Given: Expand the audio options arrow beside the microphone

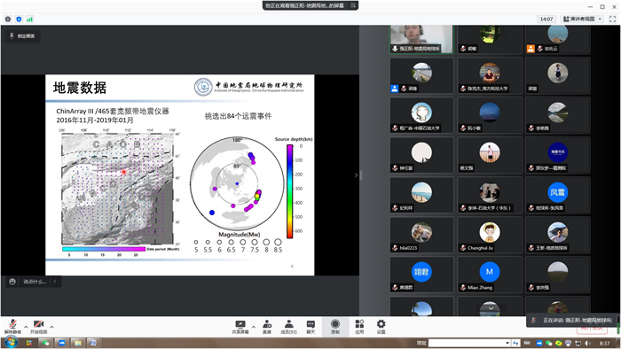Looking at the screenshot, I should tap(26, 327).
